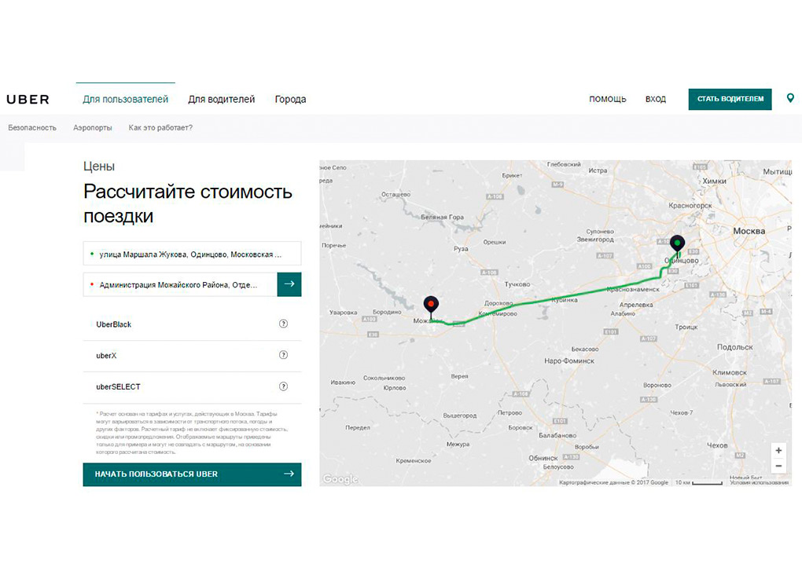Open the location pin icon in header
This screenshot has width=802, height=582.
click(790, 98)
